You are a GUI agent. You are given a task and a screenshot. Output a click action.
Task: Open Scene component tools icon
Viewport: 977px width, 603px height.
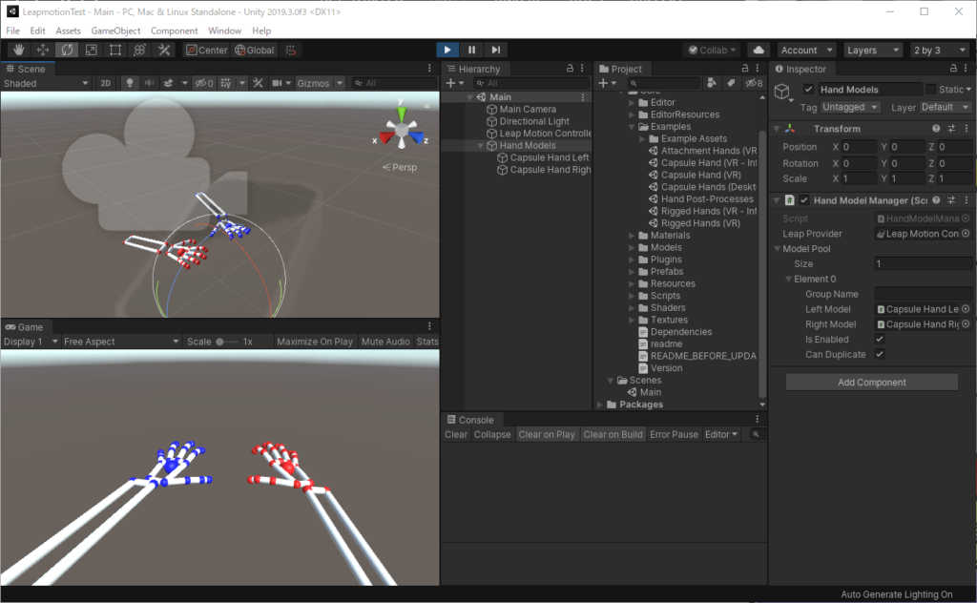pyautogui.click(x=258, y=83)
